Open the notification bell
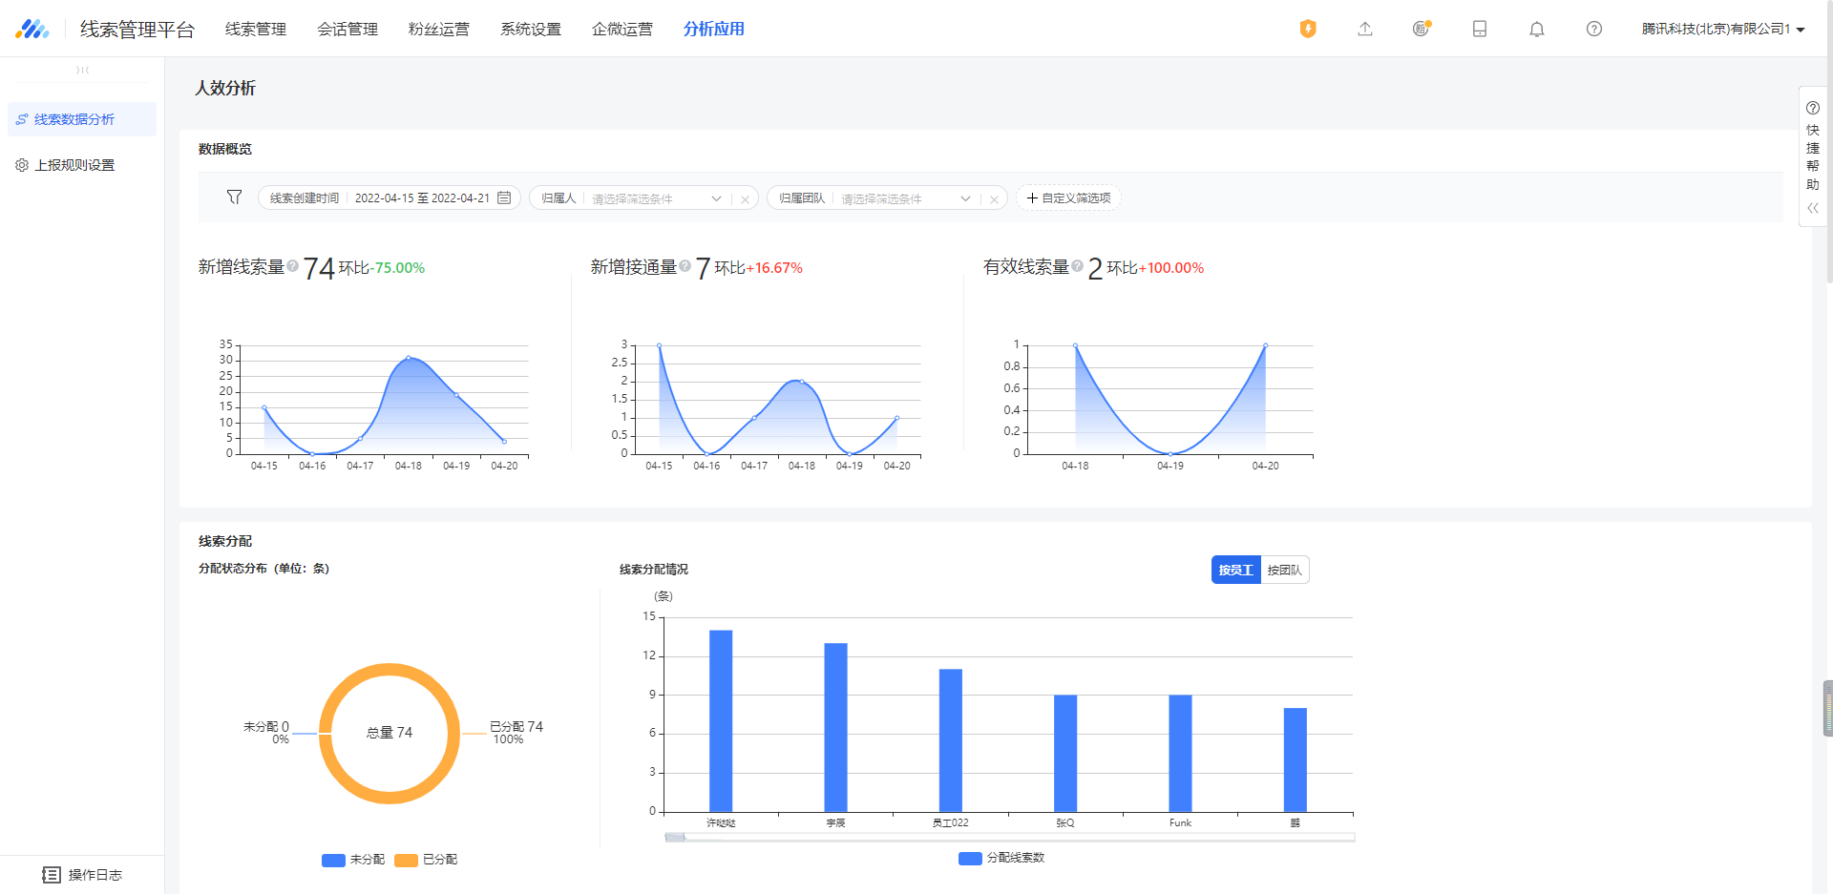Viewport: 1833px width, 894px height. [x=1537, y=29]
